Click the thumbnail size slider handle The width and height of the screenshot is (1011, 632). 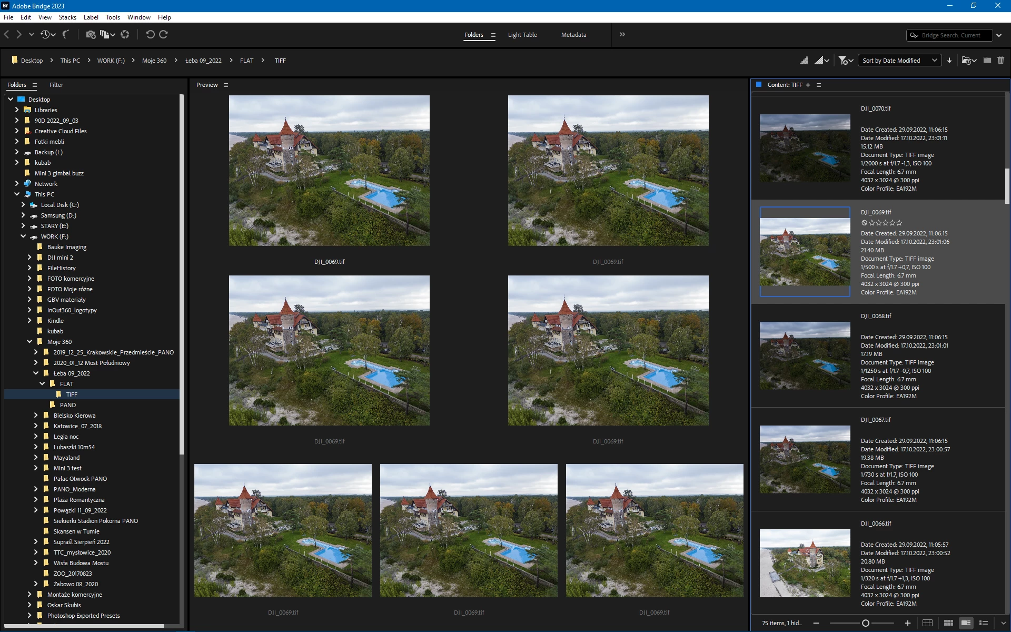pyautogui.click(x=865, y=623)
